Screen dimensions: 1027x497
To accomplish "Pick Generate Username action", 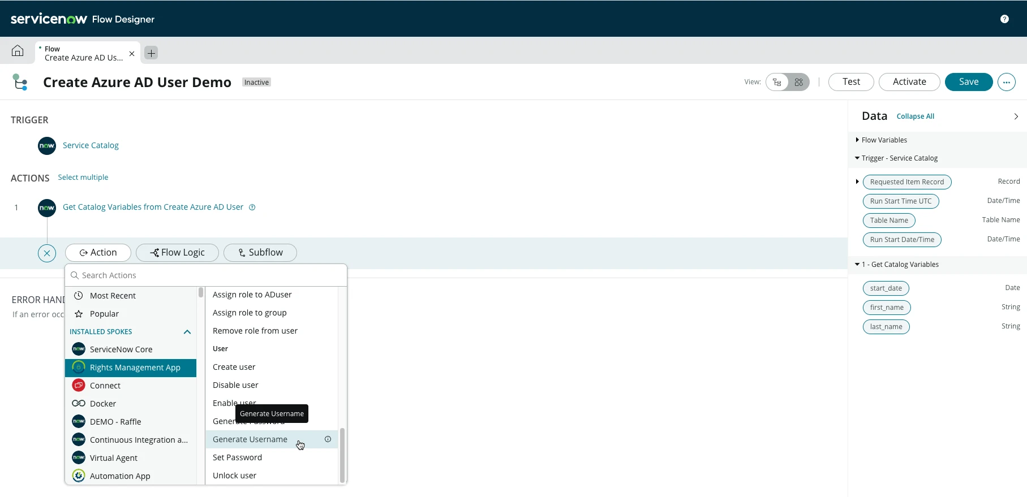I will coord(272,439).
